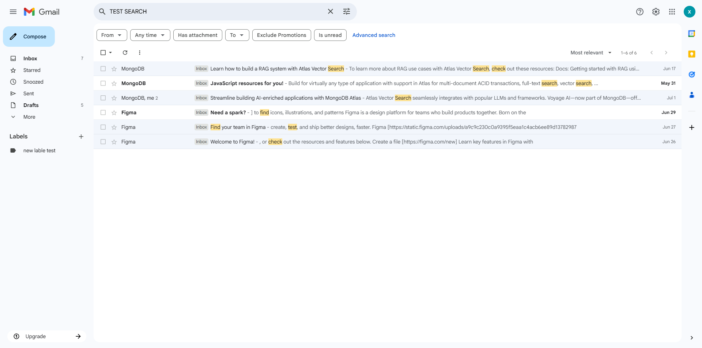Open Google Keep side panel icon
Image resolution: width=702 pixels, height=348 pixels.
(x=692, y=54)
